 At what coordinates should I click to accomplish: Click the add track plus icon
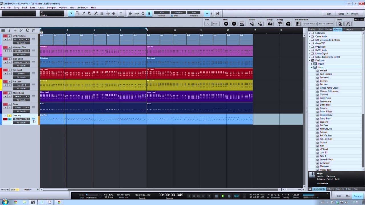click(15, 30)
